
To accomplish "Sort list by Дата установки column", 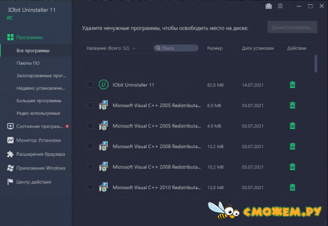I will click(x=258, y=48).
